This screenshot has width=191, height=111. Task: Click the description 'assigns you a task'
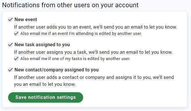pyautogui.click(x=67, y=52)
